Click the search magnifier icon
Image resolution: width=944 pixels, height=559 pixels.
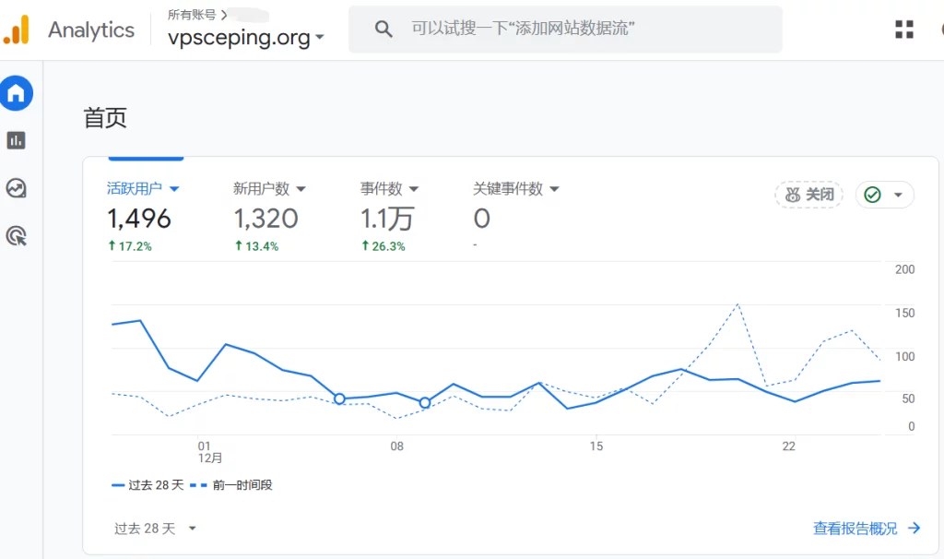click(x=383, y=29)
